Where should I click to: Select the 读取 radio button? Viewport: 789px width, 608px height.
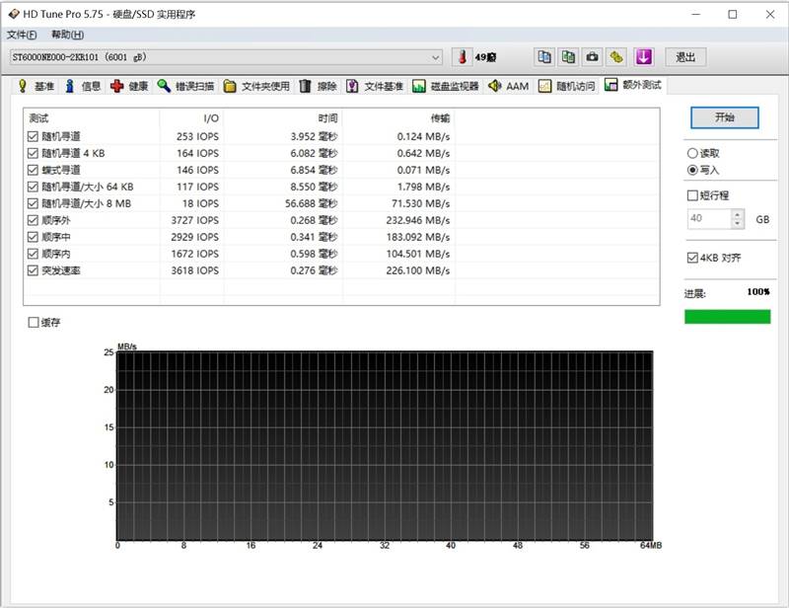click(692, 153)
